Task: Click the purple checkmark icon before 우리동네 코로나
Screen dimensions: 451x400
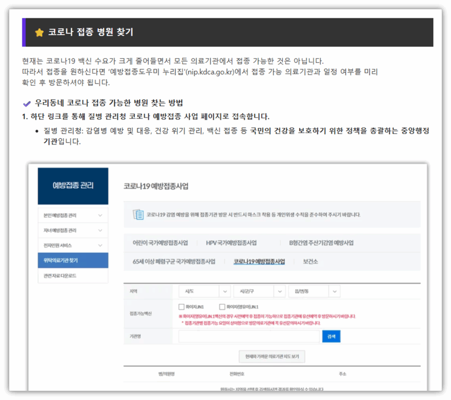Action: pyautogui.click(x=27, y=104)
